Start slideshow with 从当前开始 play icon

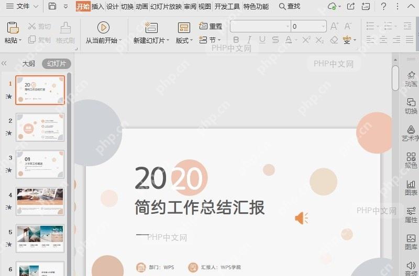tap(103, 28)
